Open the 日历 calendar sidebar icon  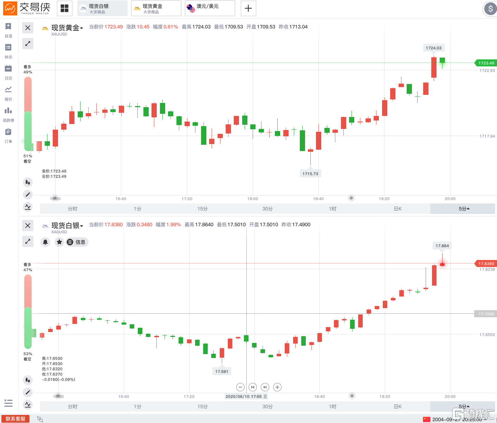8,72
